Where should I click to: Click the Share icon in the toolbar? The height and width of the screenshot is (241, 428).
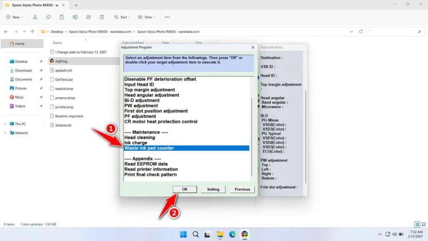pos(88,17)
